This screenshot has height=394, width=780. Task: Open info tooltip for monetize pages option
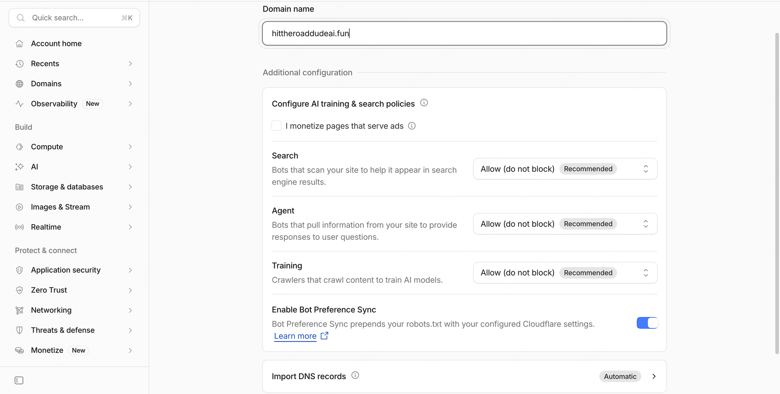pos(412,126)
